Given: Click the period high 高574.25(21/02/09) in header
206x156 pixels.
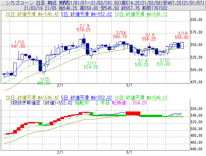Looking at the screenshot, I should 142,3.
